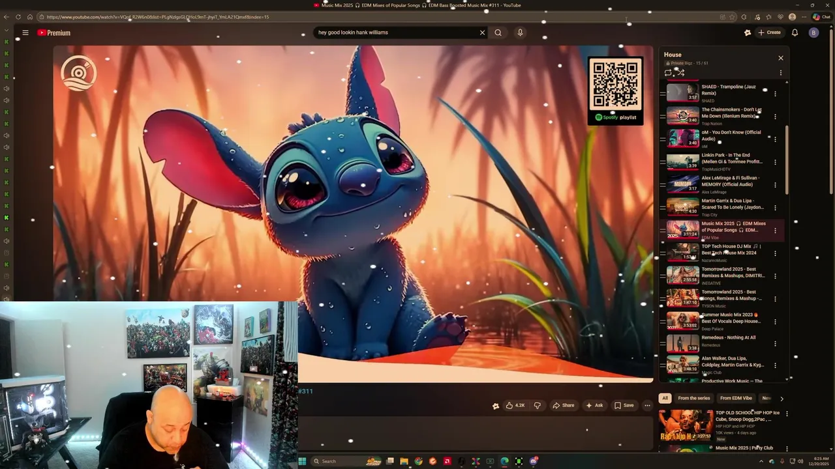835x469 pixels.
Task: Open options for The Chainsmokers video
Action: [x=775, y=117]
